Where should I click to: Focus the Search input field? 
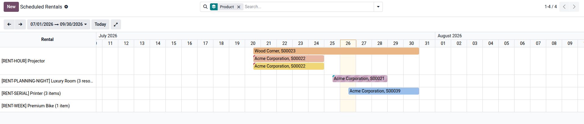click(308, 7)
